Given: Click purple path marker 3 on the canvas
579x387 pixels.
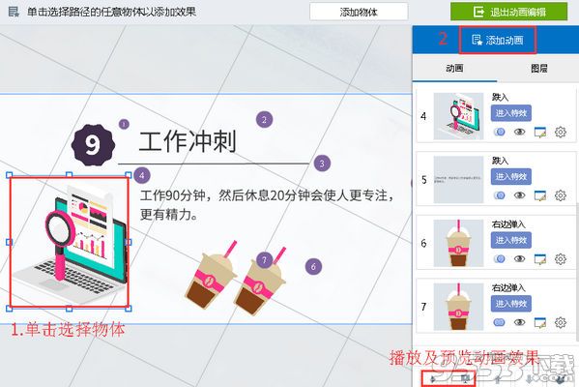Looking at the screenshot, I should click(x=322, y=164).
